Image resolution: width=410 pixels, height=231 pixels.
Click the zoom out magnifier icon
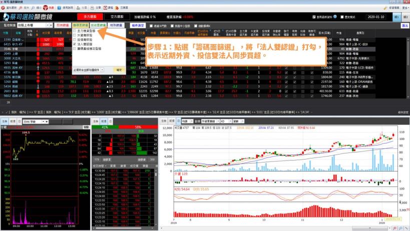pos(33,8)
